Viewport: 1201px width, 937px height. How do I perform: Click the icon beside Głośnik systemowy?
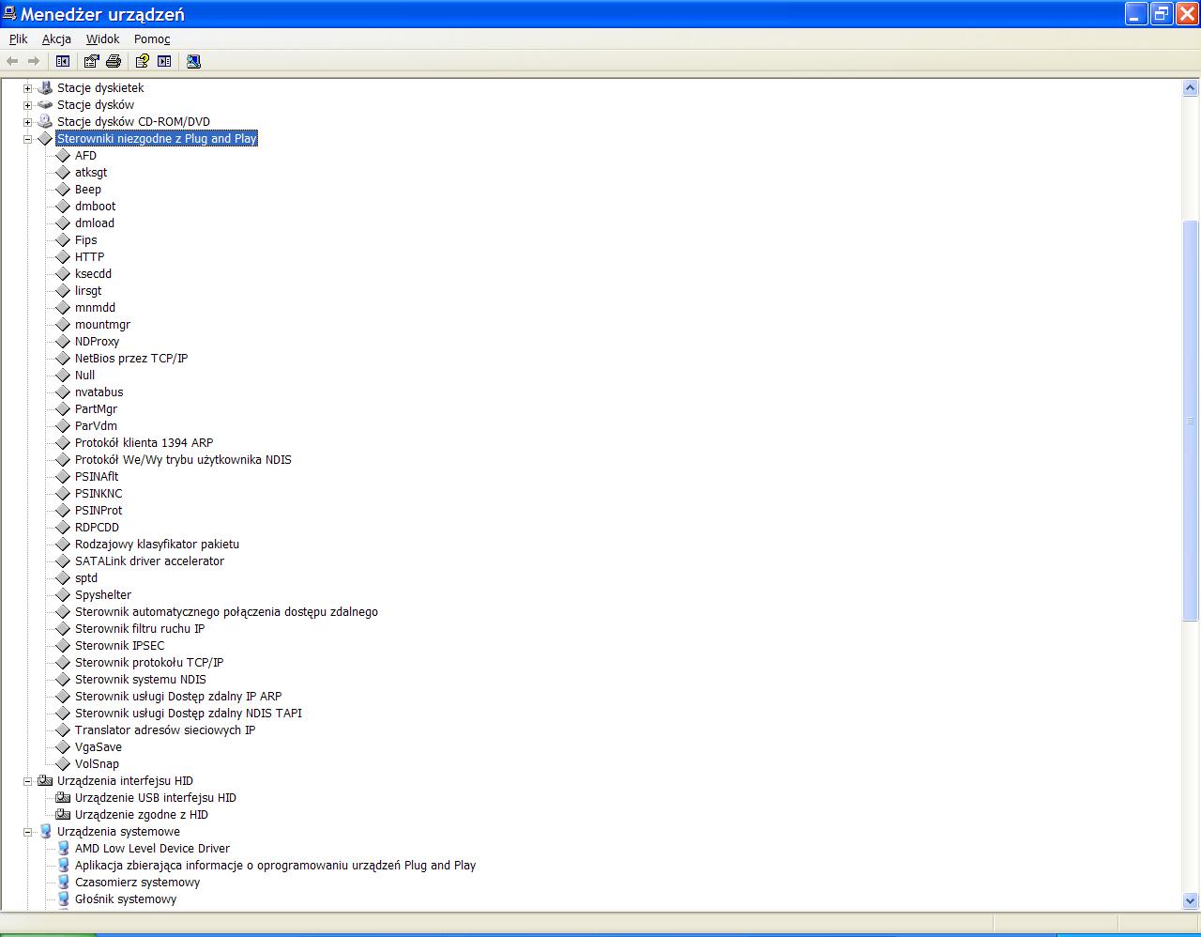click(x=63, y=899)
